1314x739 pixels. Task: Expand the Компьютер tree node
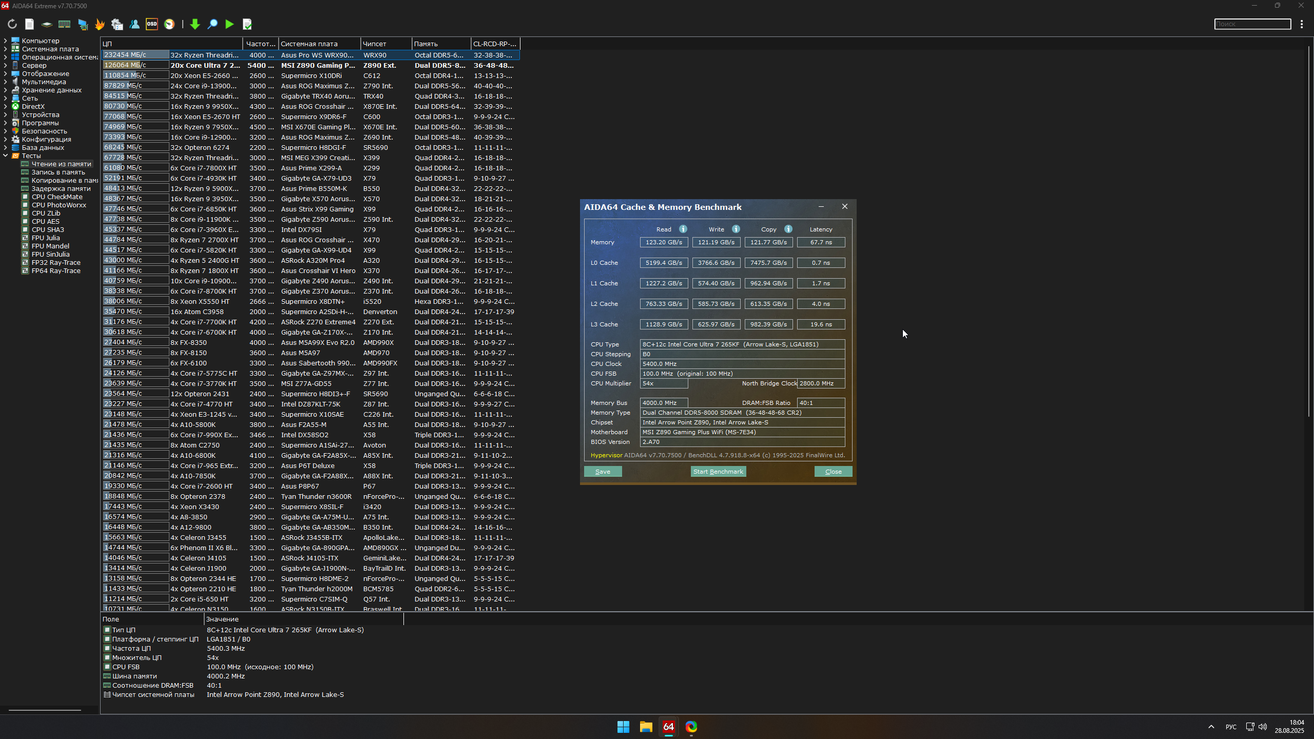click(6, 41)
